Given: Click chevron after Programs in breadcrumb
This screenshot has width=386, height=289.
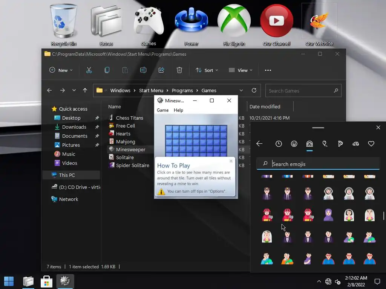Looking at the screenshot, I should tap(197, 90).
